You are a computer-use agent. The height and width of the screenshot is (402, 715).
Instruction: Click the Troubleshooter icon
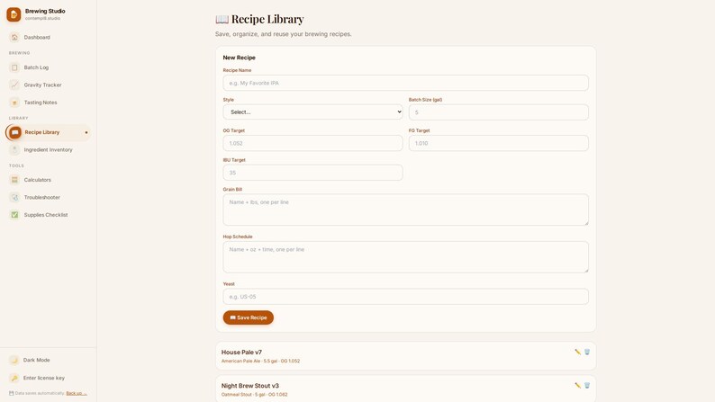14,198
